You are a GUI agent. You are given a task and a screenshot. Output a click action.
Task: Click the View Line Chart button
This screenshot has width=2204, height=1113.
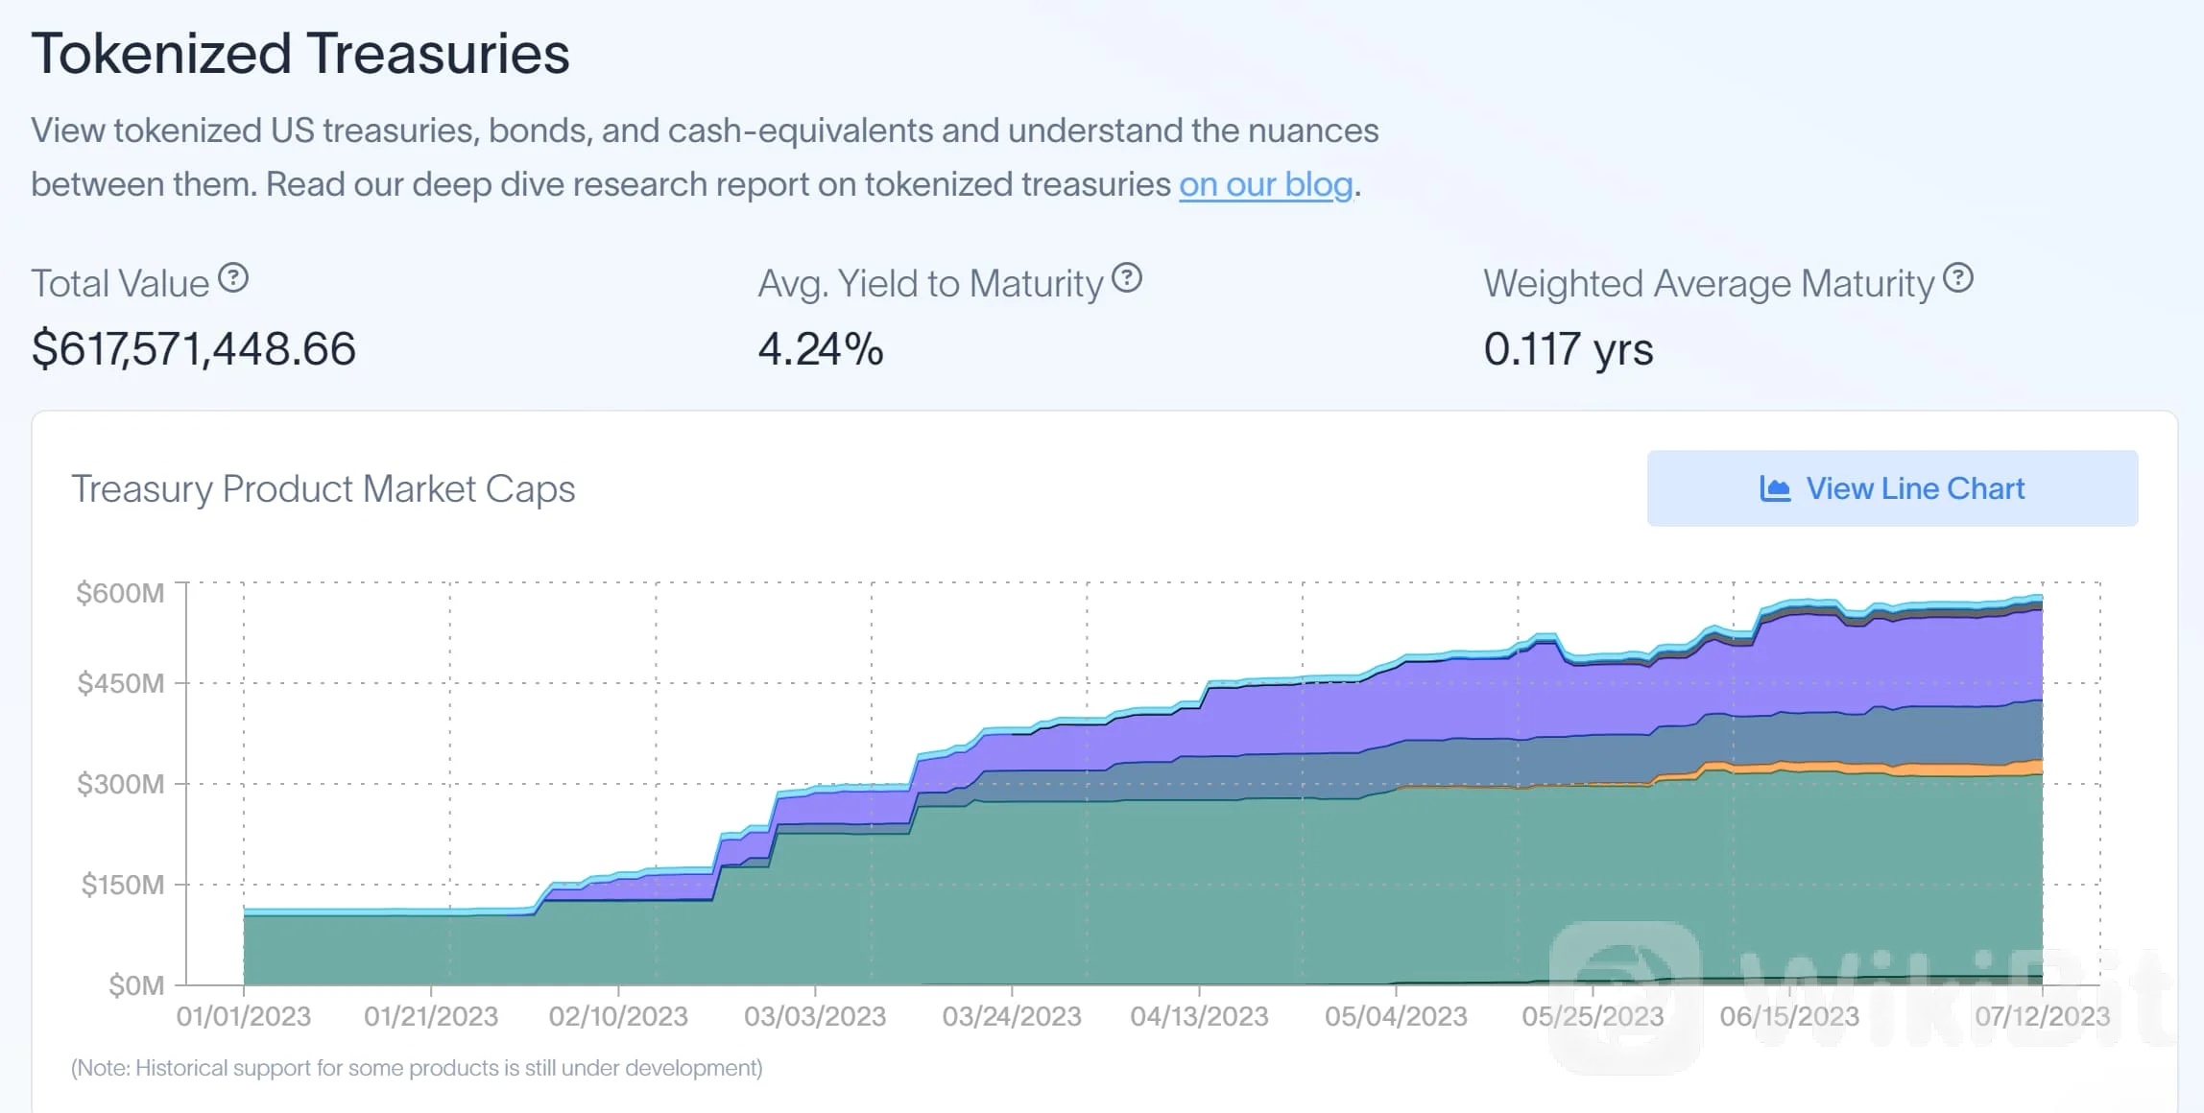pos(1892,488)
